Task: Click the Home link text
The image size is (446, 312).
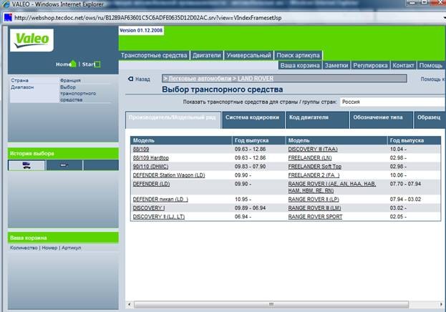Action: pyautogui.click(x=62, y=64)
